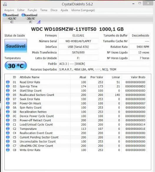Click the Limiar column header
Image resolution: width=155 pixels, height=172 pixels.
click(116, 77)
